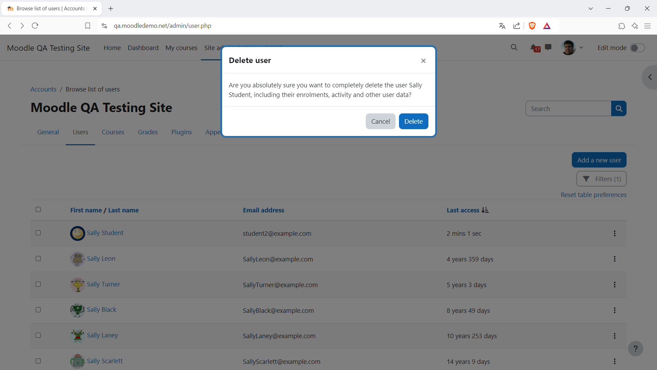Screen dimensions: 657x370
Task: Open the Filters (1) panel
Action: [601, 179]
